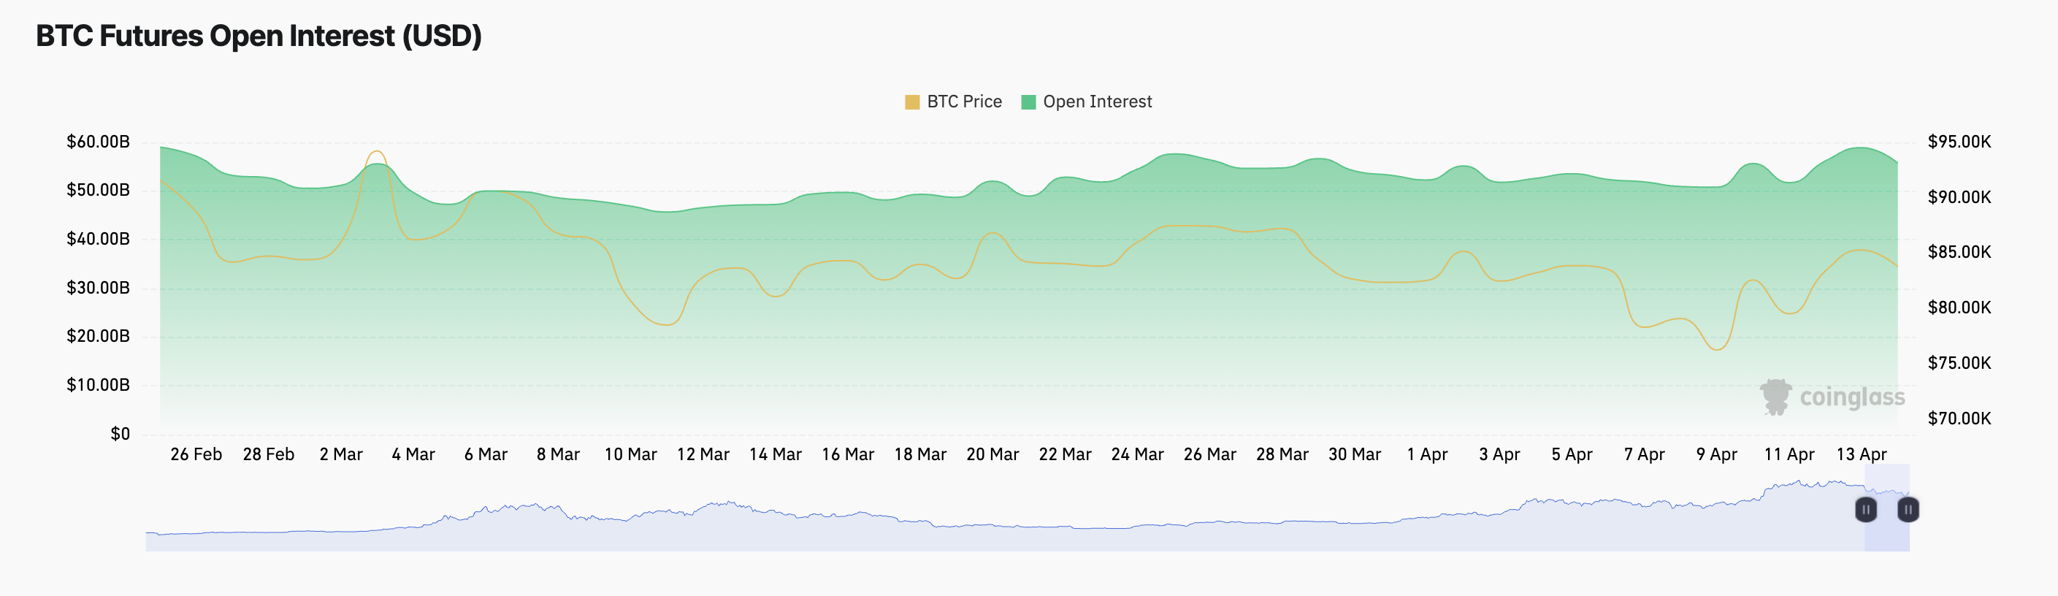Click the yellow BTC Price legend square
The width and height of the screenshot is (2058, 596).
[912, 102]
